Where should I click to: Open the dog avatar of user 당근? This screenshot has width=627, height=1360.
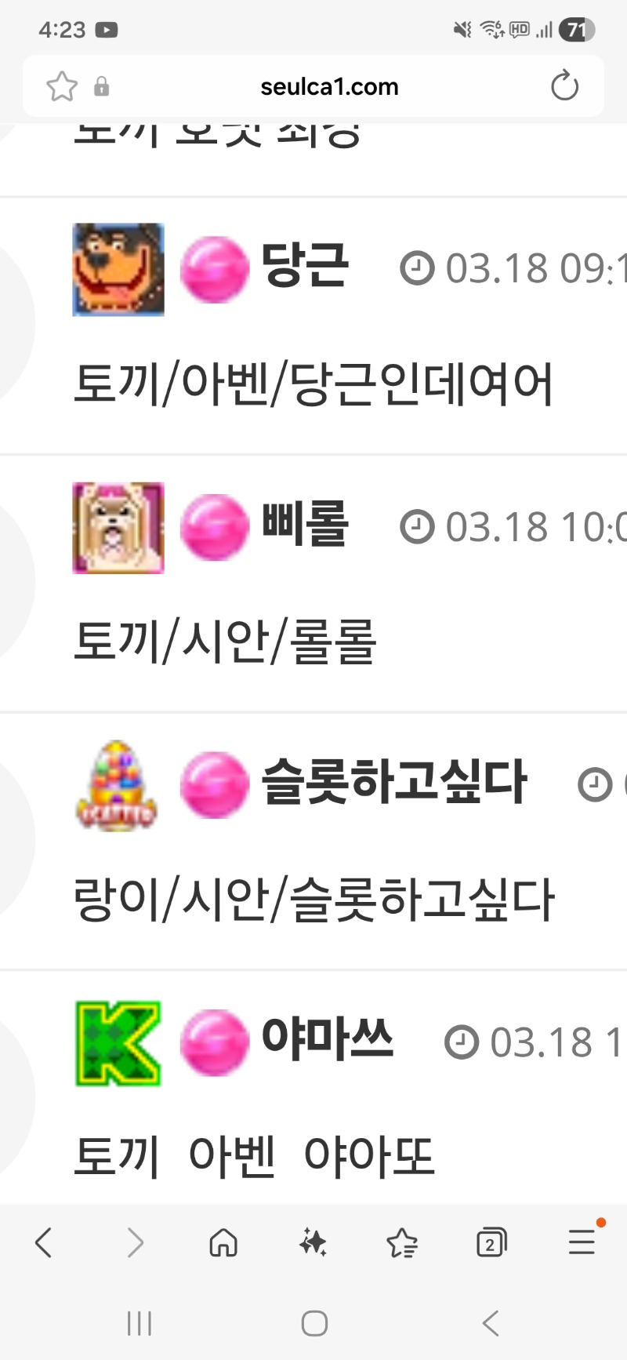(118, 269)
